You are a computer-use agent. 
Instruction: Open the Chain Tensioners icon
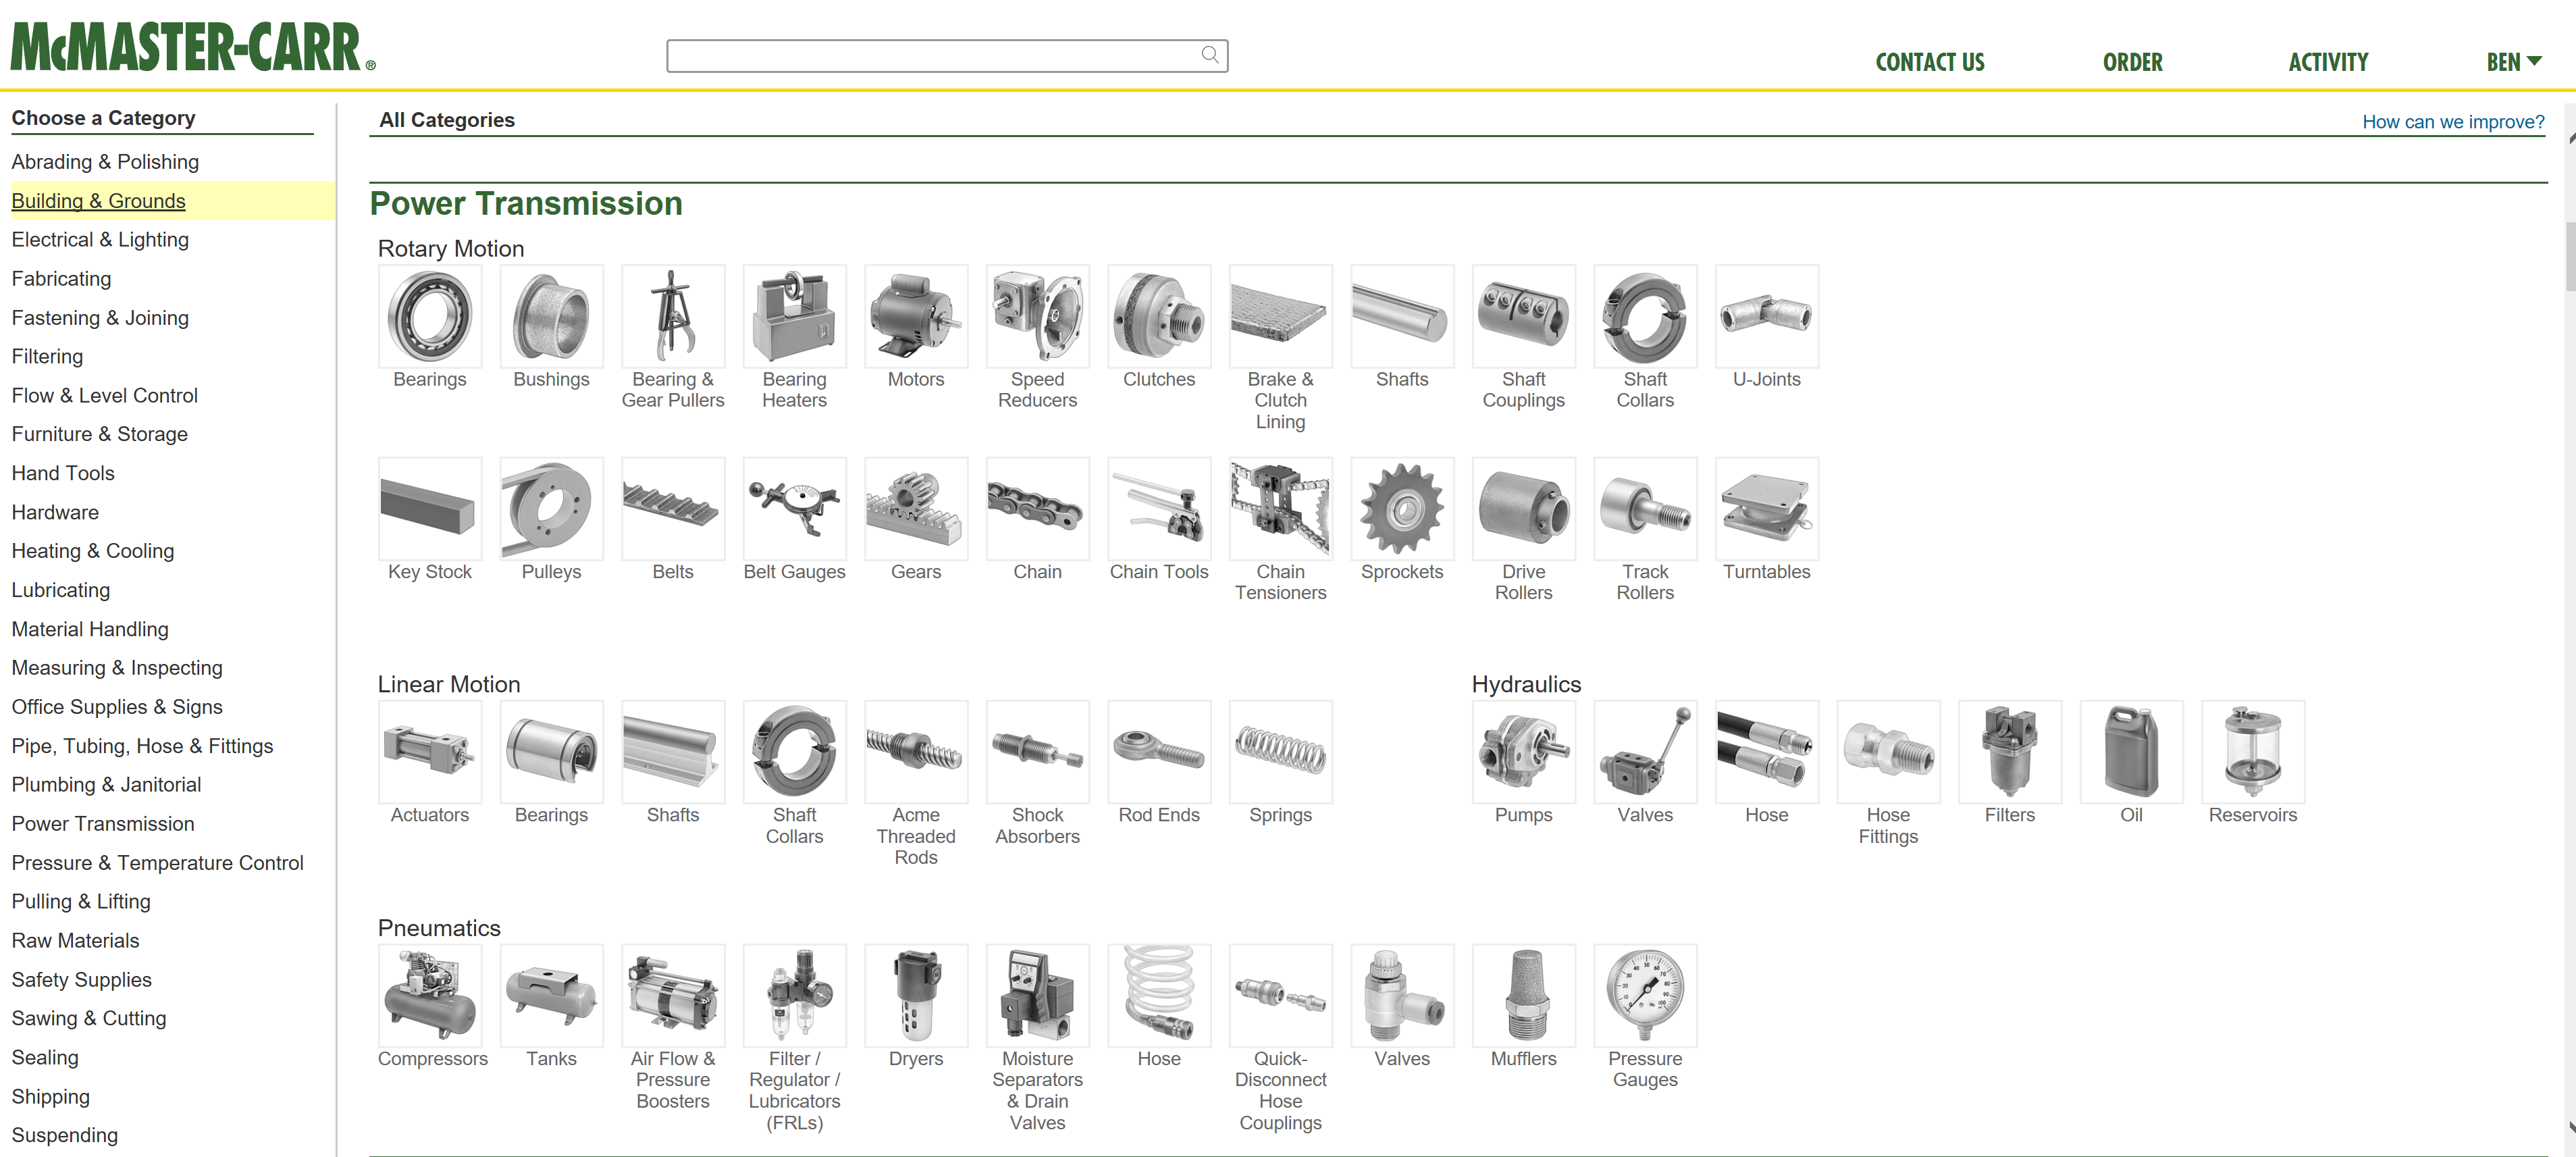(1280, 509)
